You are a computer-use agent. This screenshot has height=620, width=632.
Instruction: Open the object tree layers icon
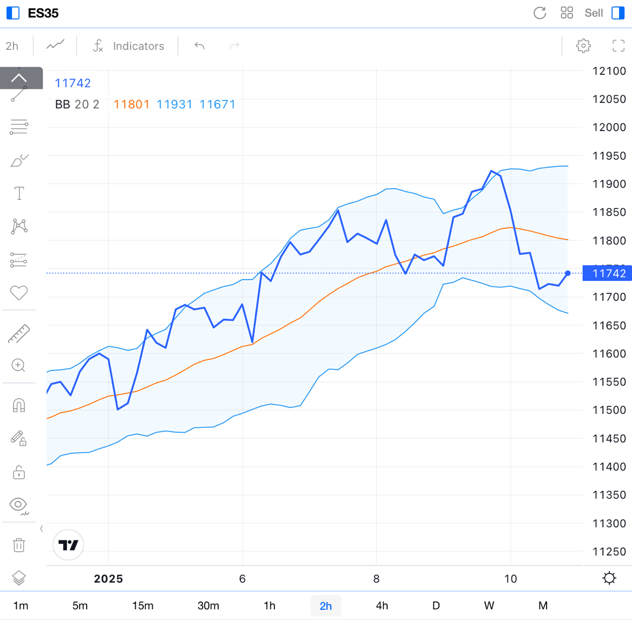click(19, 578)
